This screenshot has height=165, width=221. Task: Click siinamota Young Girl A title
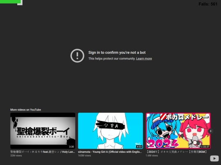point(110,152)
